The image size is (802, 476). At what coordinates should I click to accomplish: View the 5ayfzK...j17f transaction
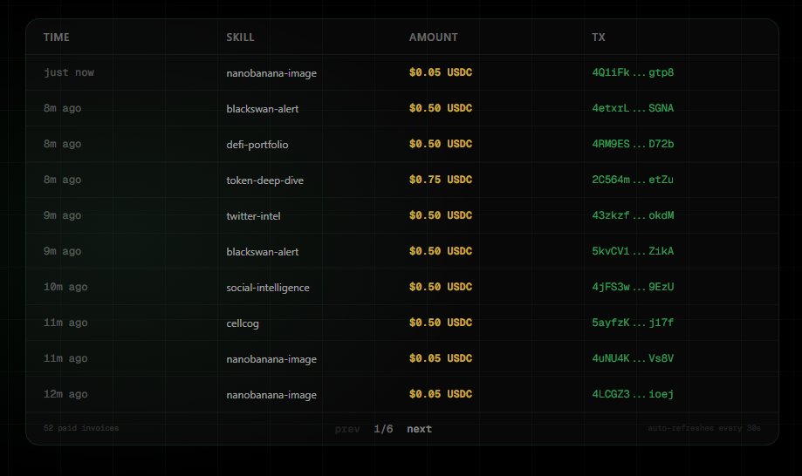click(x=633, y=323)
